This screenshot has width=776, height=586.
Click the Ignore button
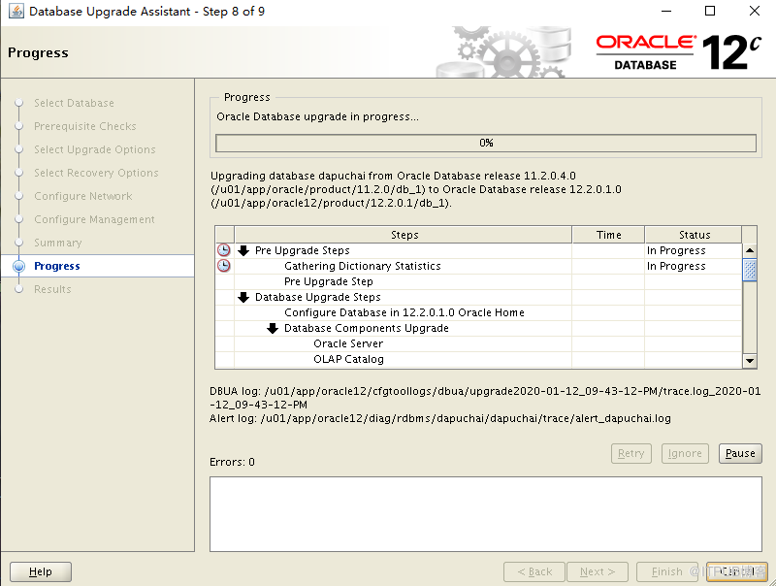click(685, 453)
